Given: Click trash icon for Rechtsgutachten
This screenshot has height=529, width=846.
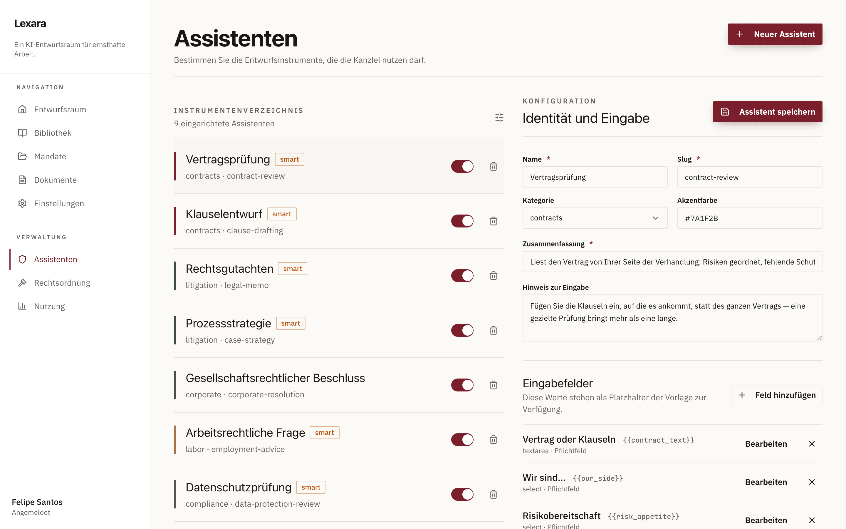Looking at the screenshot, I should (x=493, y=276).
